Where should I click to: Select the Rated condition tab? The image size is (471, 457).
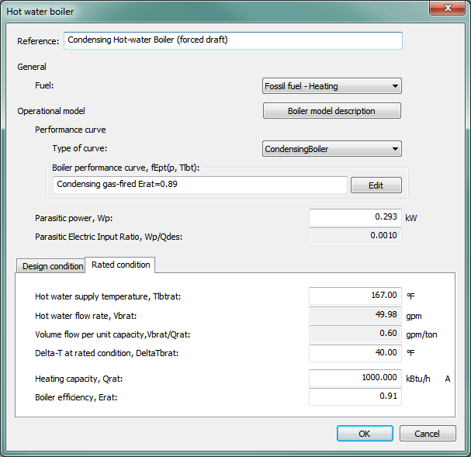point(119,265)
